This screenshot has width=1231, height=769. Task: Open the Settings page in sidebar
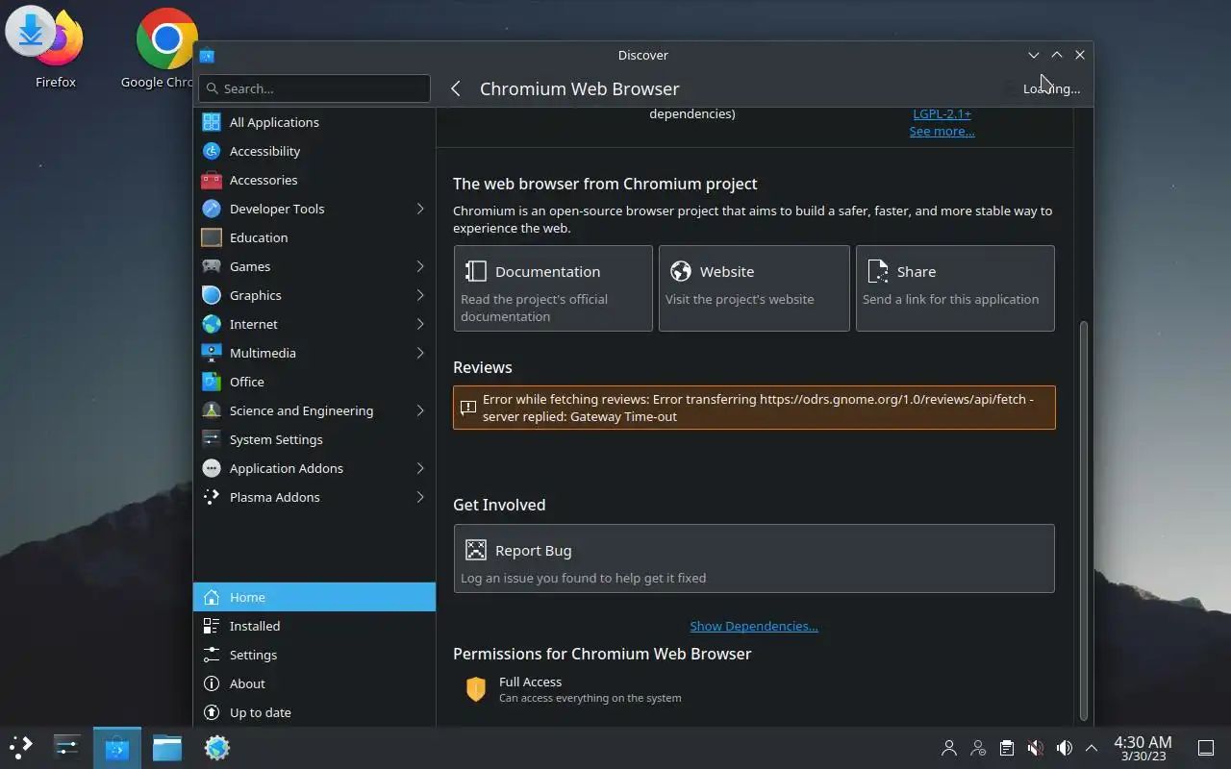pyautogui.click(x=253, y=655)
